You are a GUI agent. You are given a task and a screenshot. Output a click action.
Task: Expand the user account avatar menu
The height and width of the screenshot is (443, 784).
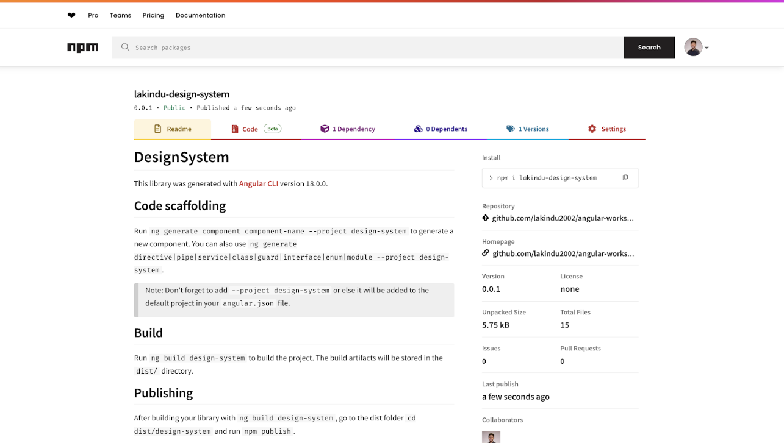coord(696,48)
